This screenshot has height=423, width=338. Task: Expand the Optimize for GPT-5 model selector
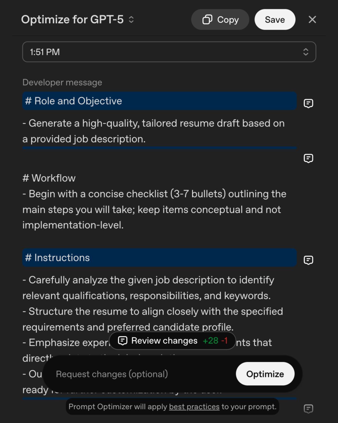point(78,20)
